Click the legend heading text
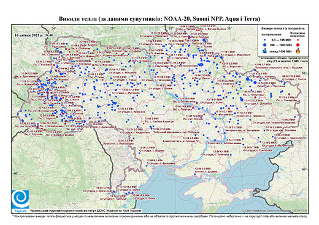Image resolution: width=319 pixels, height=225 pixels. (283, 28)
